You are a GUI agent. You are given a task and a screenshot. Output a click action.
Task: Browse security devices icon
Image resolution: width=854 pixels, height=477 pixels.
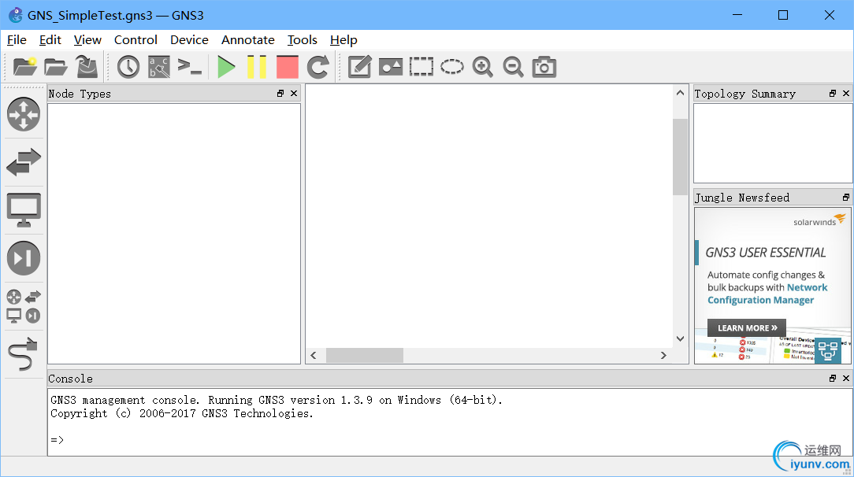pyautogui.click(x=24, y=258)
